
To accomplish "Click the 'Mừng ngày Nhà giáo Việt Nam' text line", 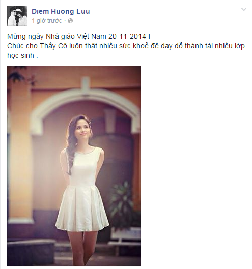I will pyautogui.click(x=78, y=37).
